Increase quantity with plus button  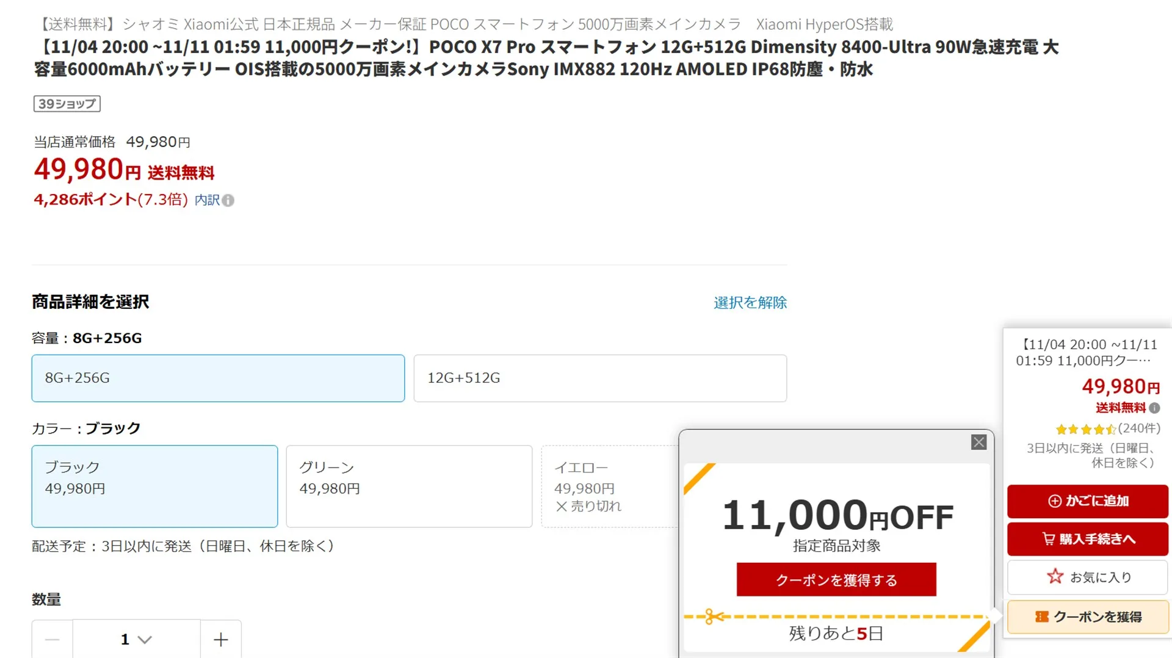220,639
